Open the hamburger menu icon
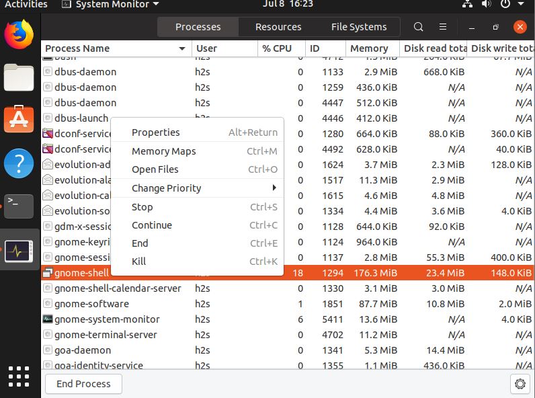 [x=442, y=27]
